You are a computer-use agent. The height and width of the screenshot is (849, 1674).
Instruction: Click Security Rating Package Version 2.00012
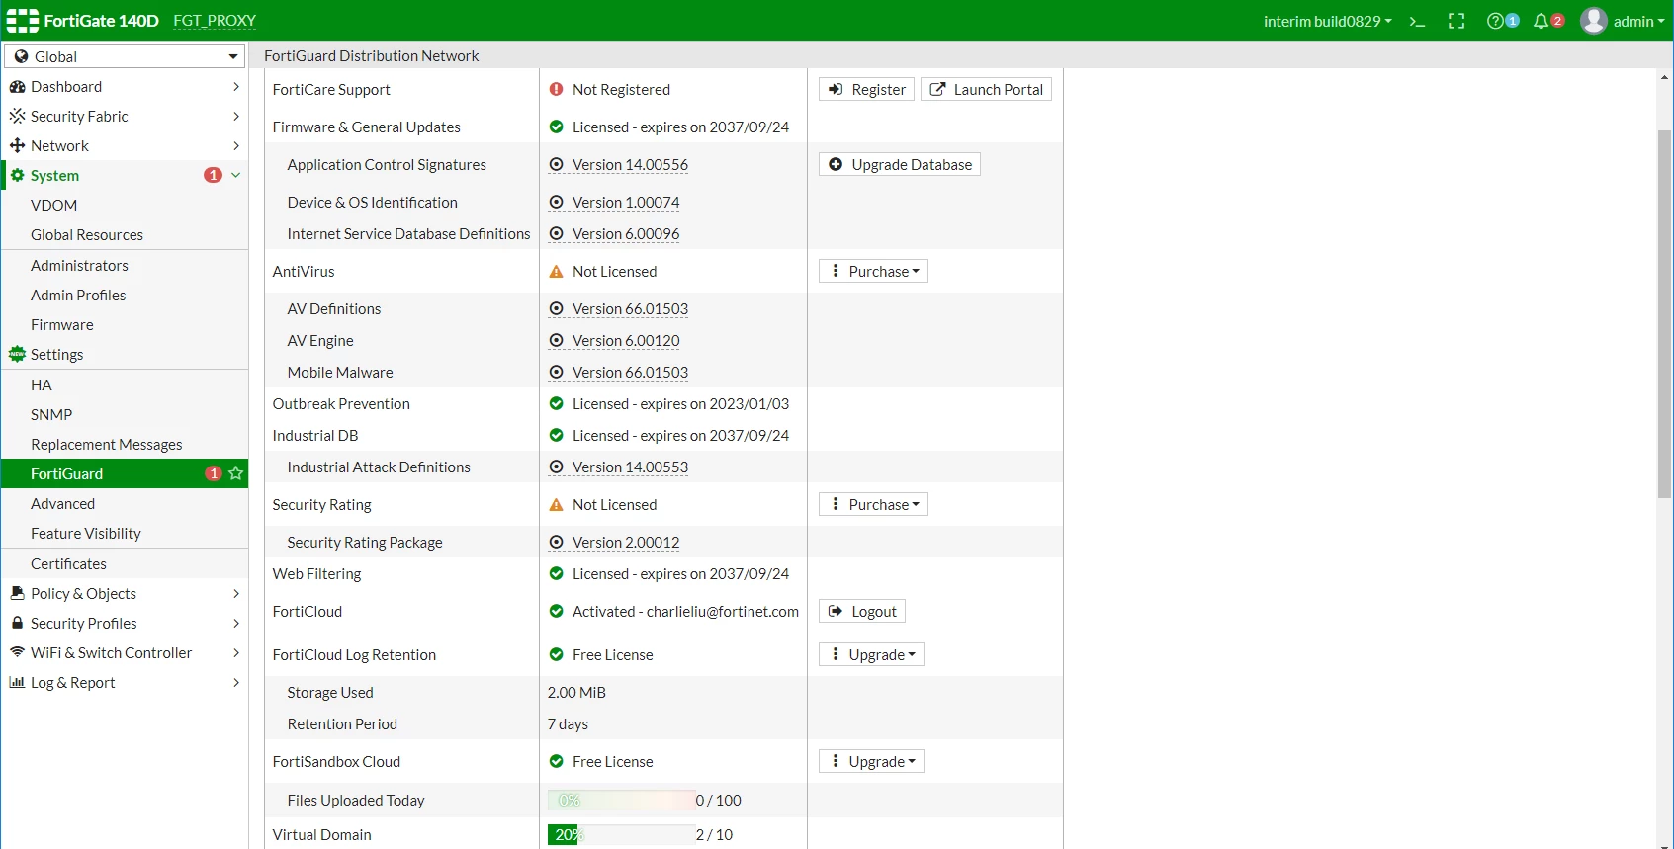coord(626,542)
